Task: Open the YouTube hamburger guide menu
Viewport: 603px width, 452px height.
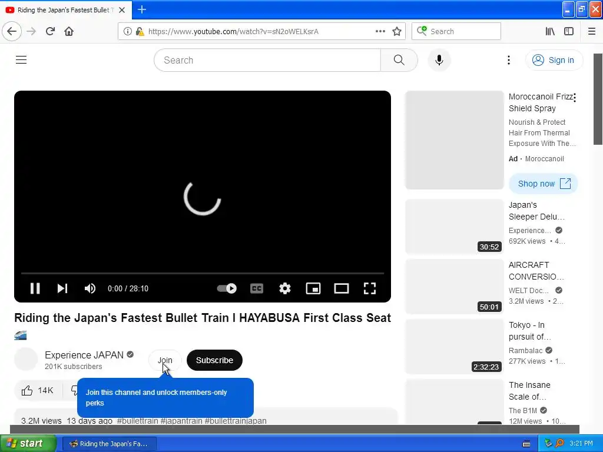Action: tap(21, 60)
